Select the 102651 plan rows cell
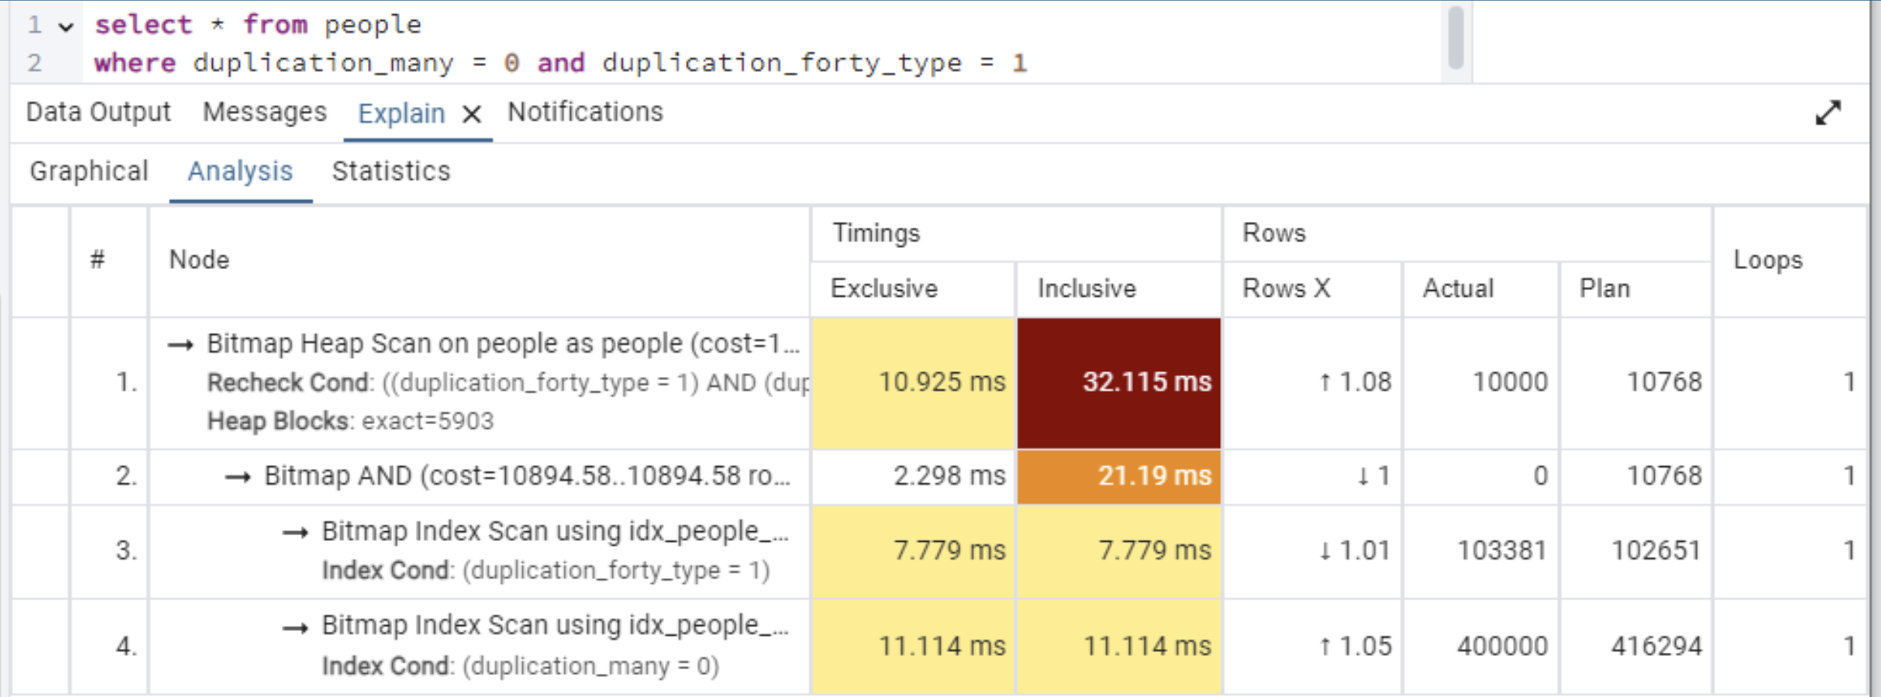 click(x=1636, y=552)
